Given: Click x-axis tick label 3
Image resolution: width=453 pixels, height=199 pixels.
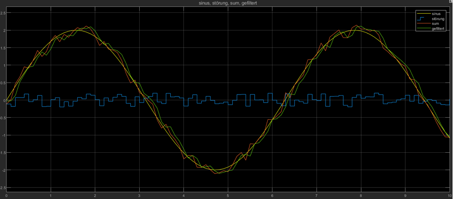Looking at the screenshot, I should tap(139, 196).
